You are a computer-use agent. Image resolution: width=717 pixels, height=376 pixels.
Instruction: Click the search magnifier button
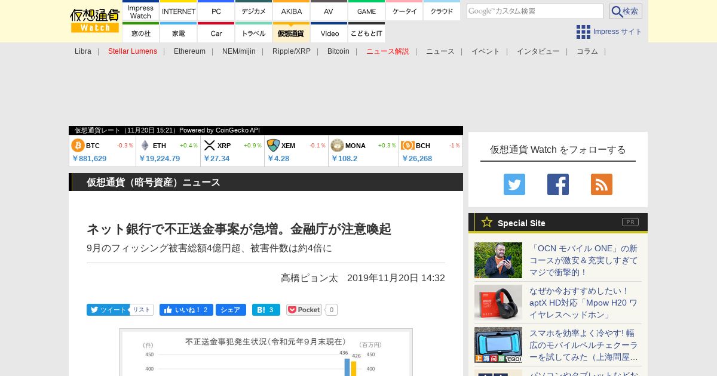[626, 11]
